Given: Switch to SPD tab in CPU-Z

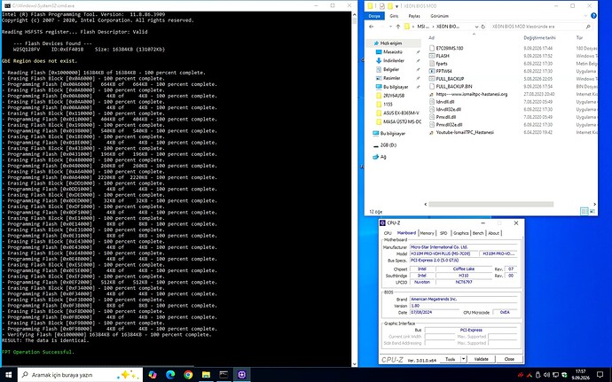Looking at the screenshot, I should tap(443, 233).
